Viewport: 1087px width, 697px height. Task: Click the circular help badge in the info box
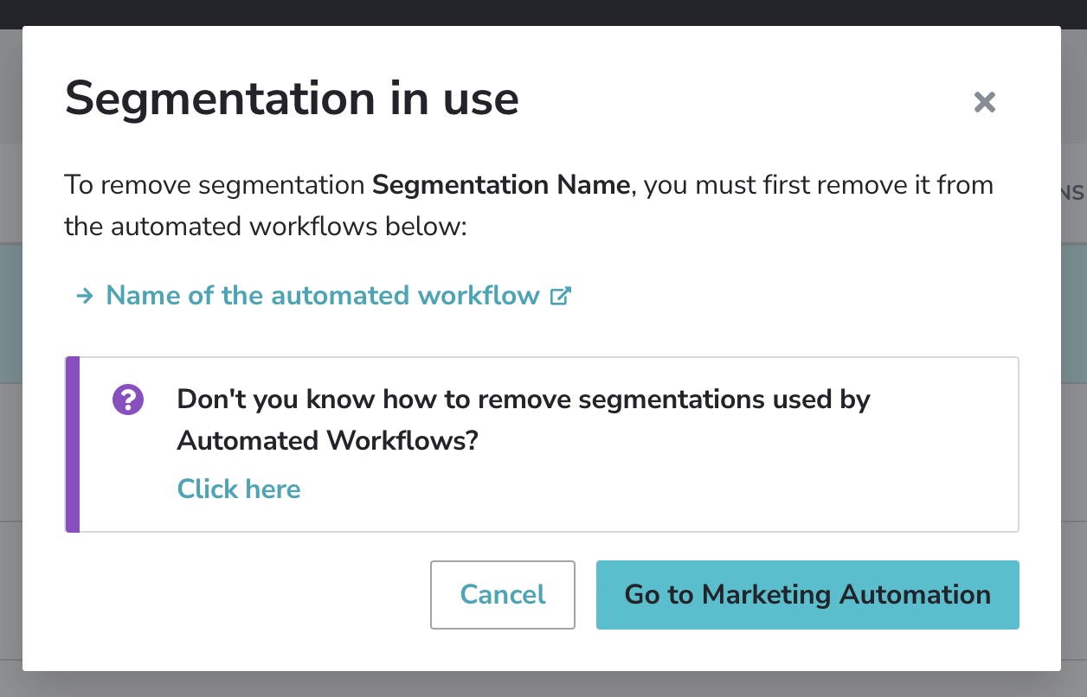click(x=127, y=400)
